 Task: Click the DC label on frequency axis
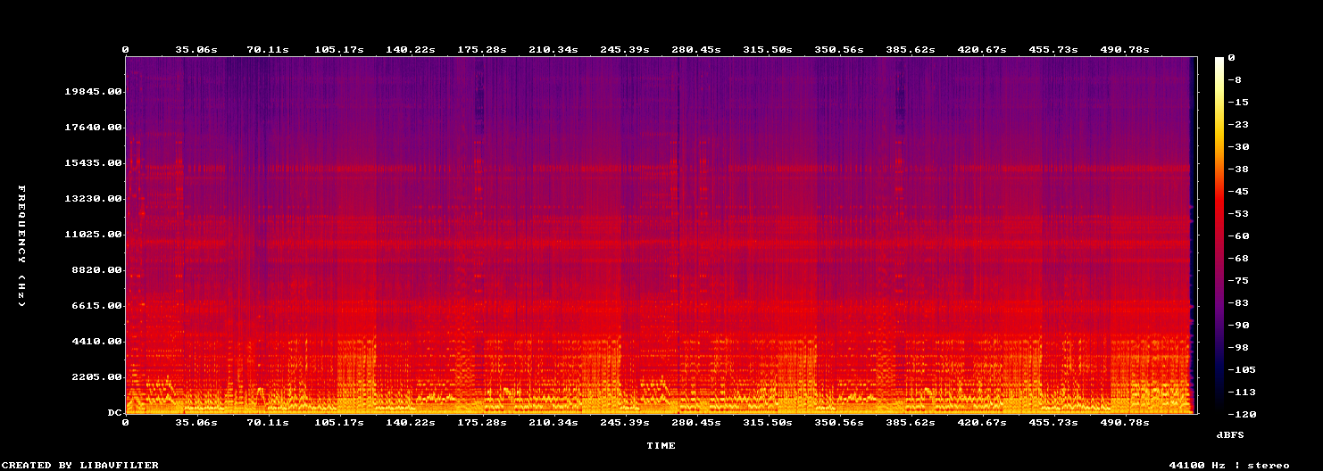(114, 413)
